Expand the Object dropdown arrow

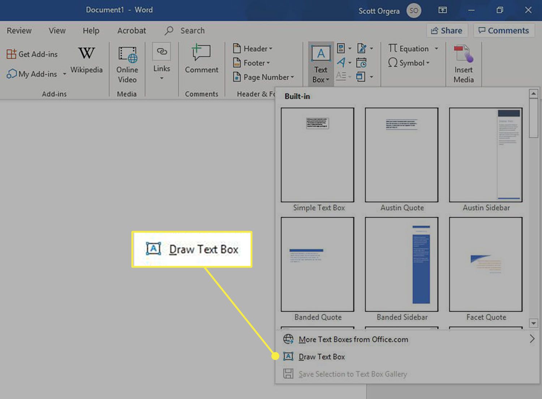pyautogui.click(x=371, y=77)
